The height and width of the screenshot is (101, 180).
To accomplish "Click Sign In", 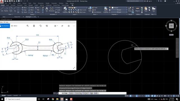I will point(149,1).
